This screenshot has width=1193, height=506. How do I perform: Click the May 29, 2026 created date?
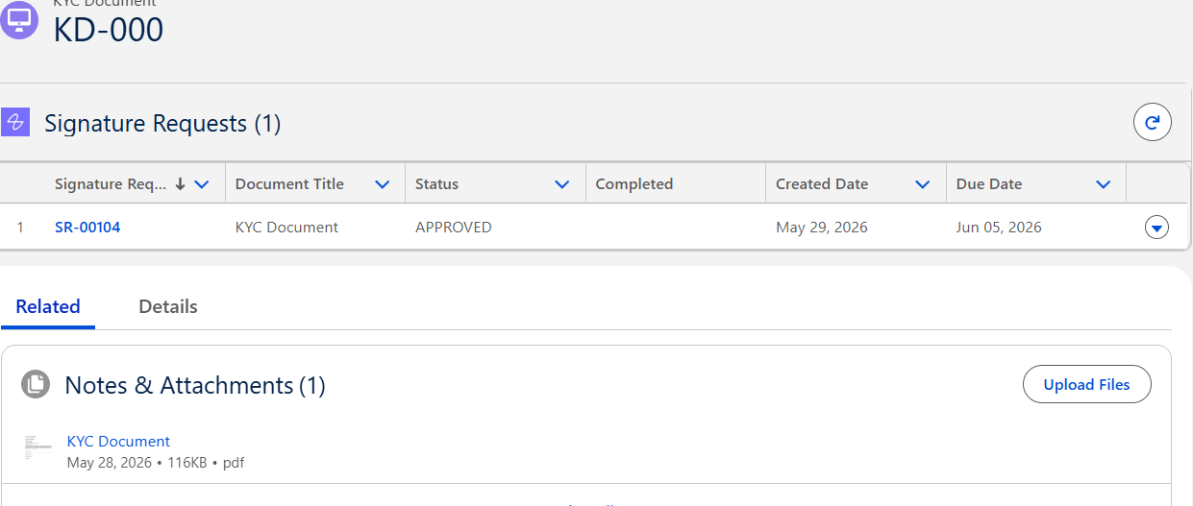(822, 228)
